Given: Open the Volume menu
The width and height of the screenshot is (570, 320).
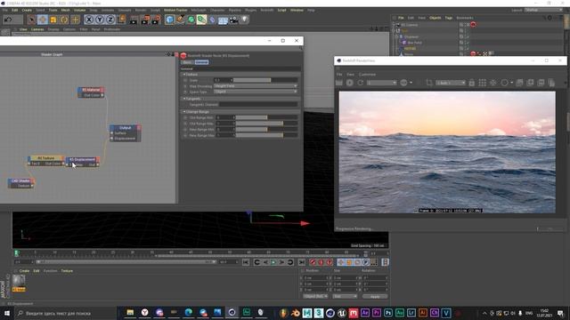Looking at the screenshot, I should (x=79, y=10).
